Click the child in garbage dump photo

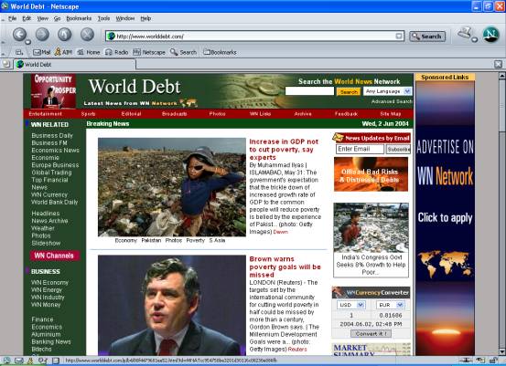tap(172, 187)
